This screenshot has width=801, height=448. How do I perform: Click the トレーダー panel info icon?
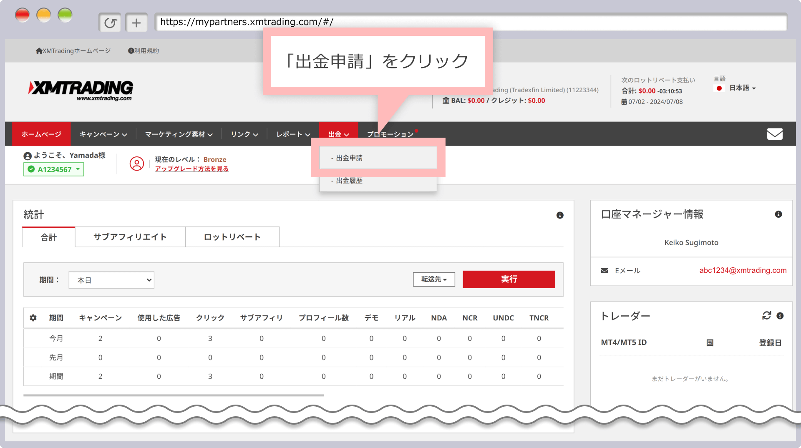pyautogui.click(x=780, y=316)
